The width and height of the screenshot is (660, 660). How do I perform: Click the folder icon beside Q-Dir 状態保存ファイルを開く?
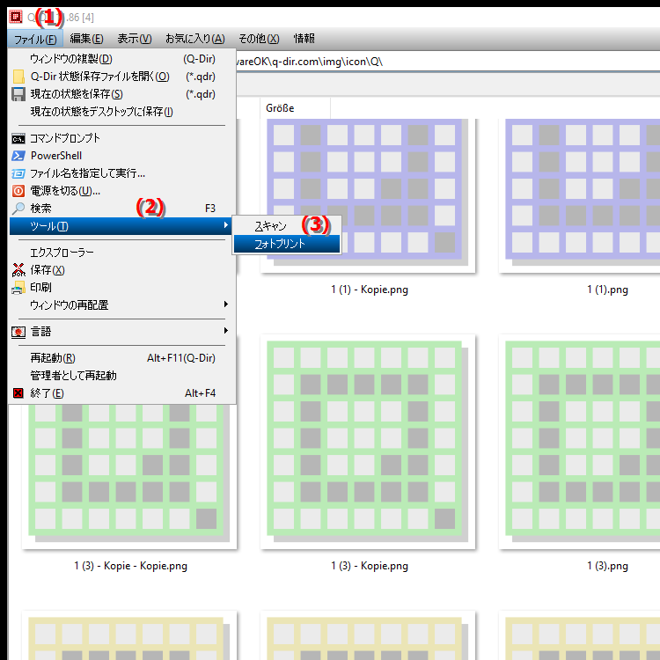18,77
